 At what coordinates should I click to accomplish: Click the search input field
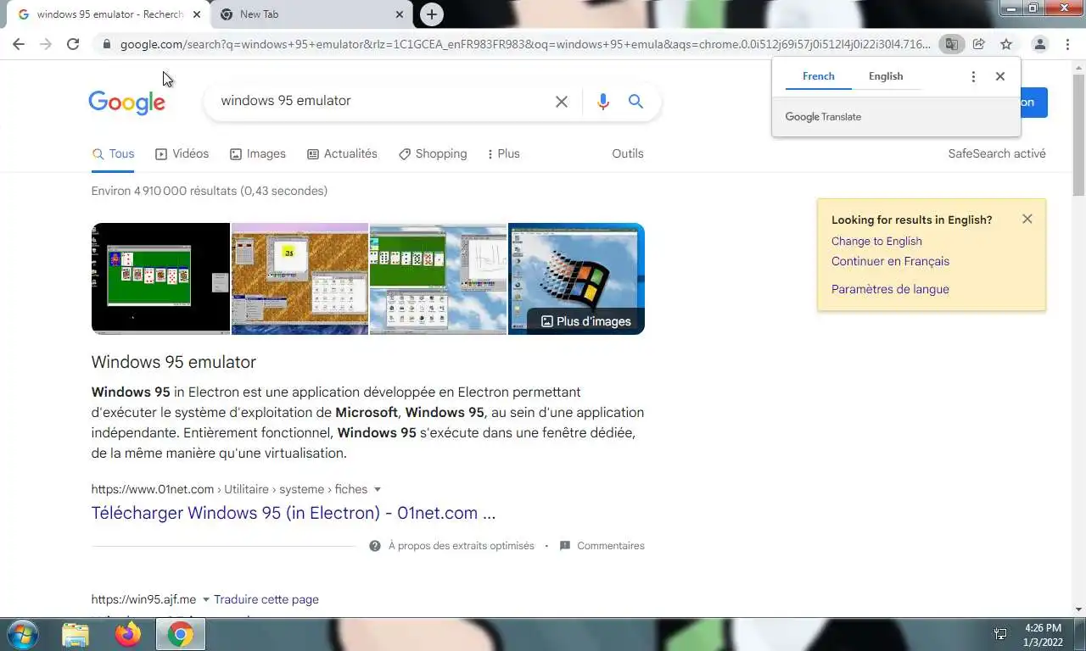[x=382, y=101]
